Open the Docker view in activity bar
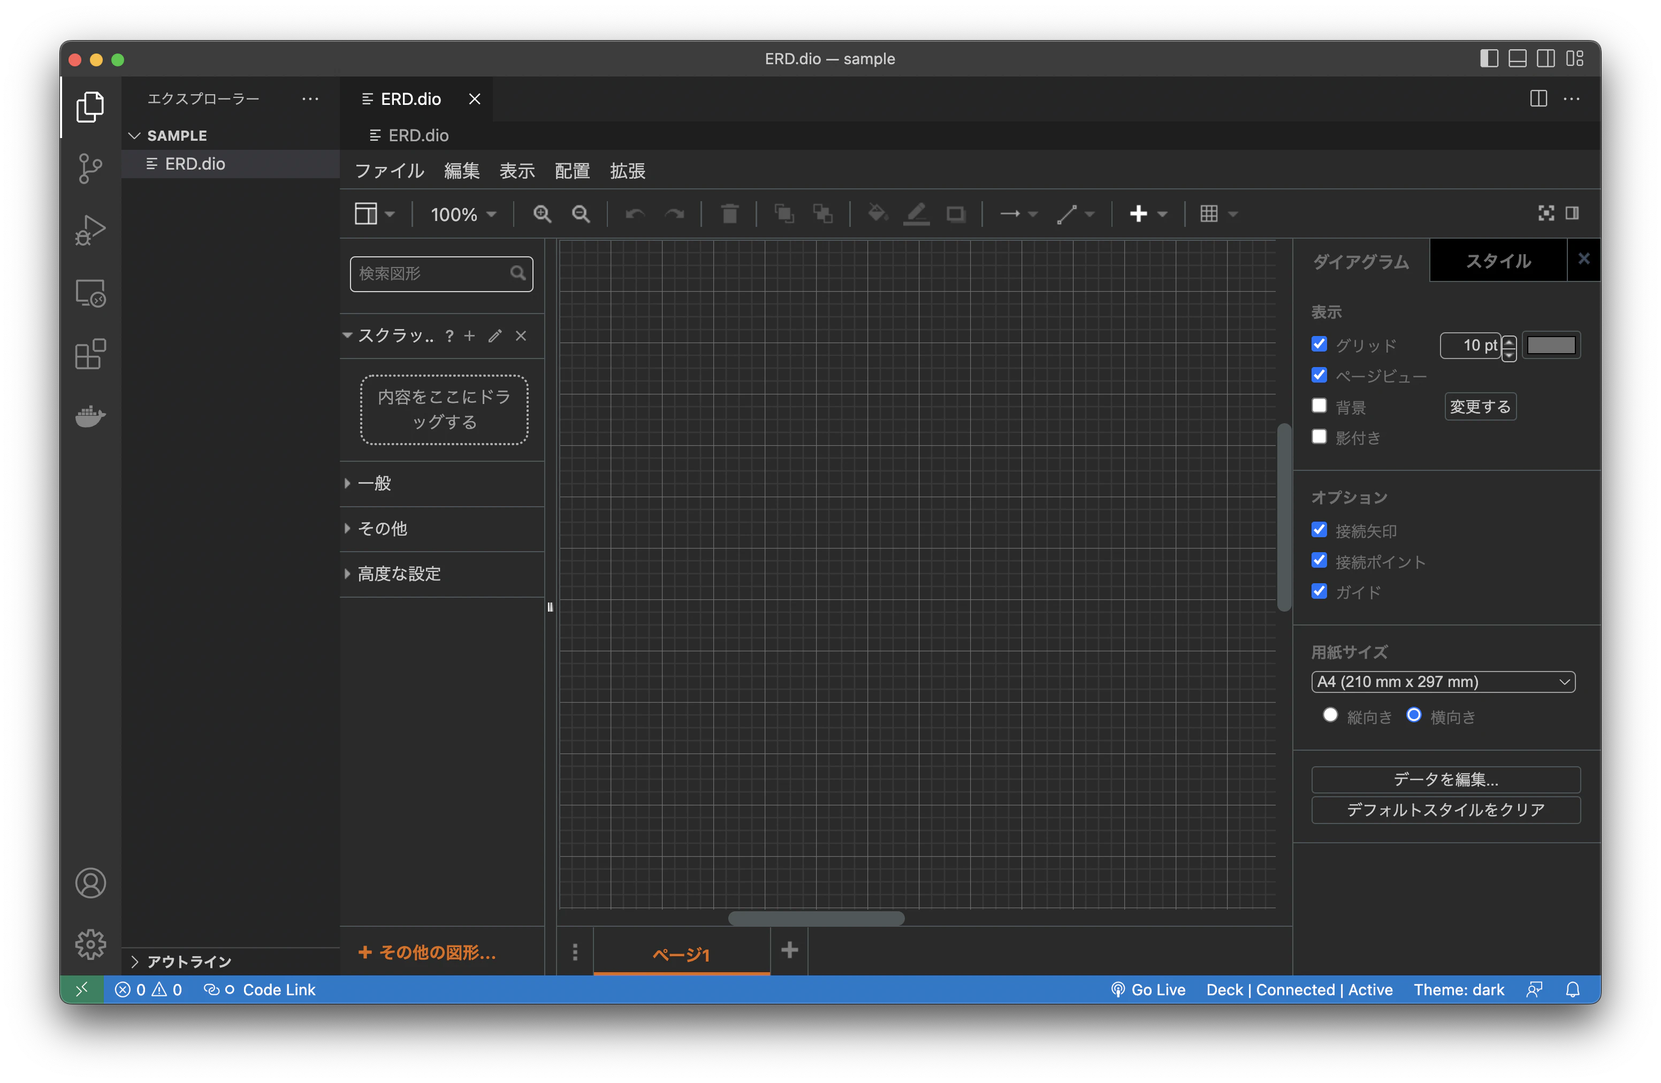This screenshot has width=1661, height=1083. [x=90, y=416]
